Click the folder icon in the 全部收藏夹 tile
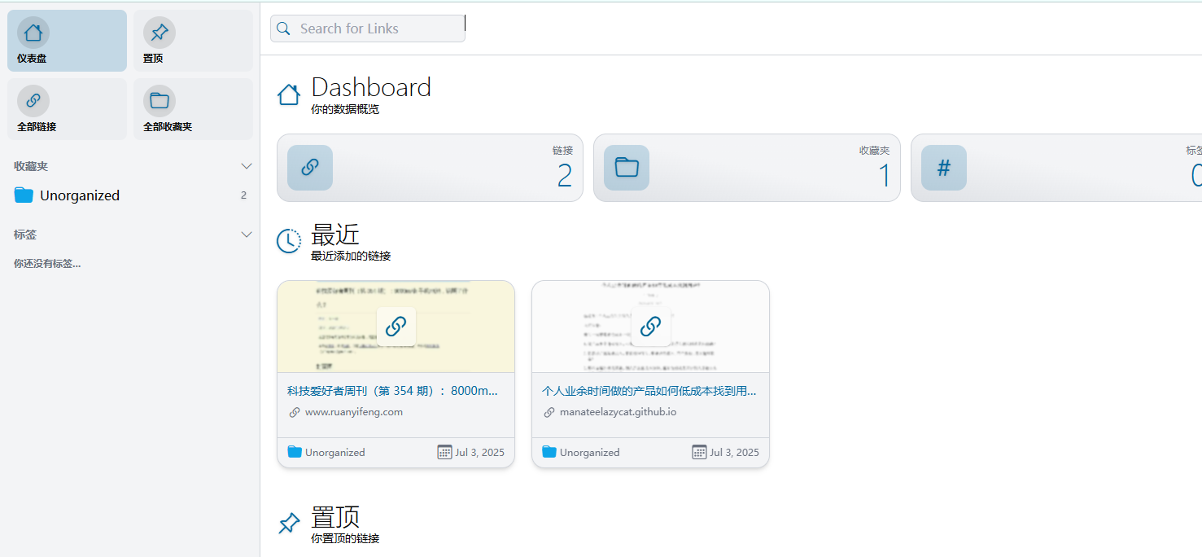 160,101
